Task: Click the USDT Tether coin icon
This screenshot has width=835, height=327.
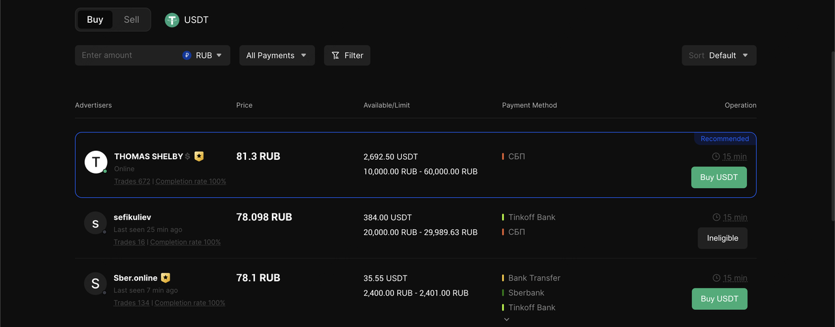Action: pos(172,20)
